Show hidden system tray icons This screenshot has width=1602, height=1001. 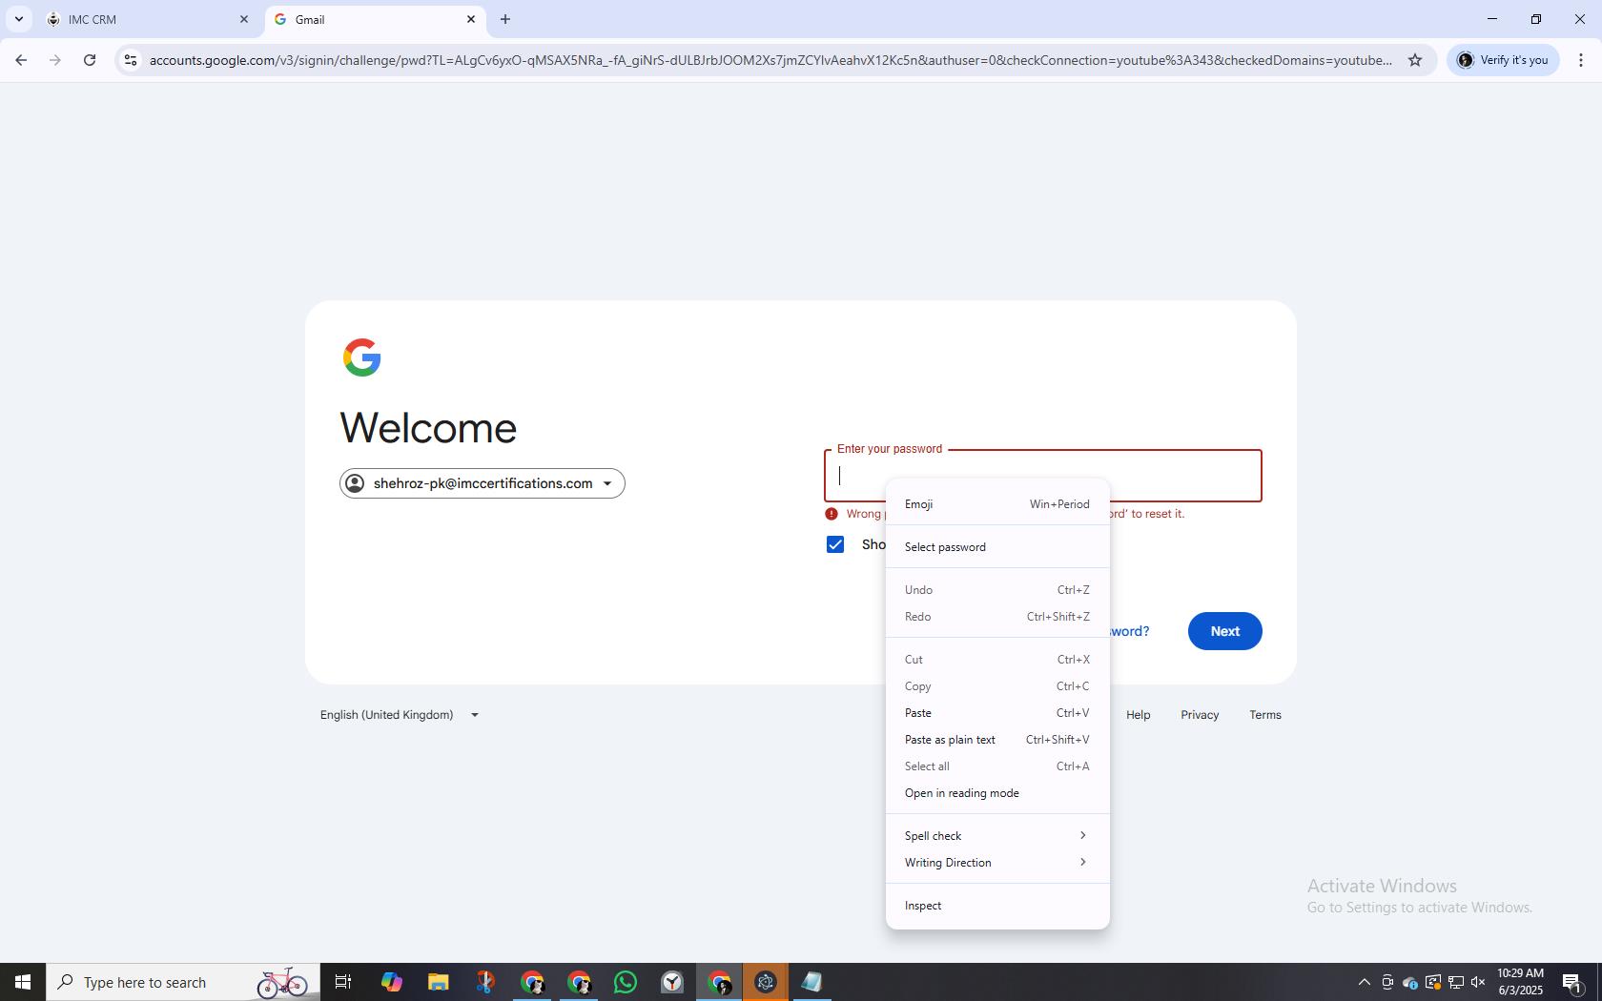click(1364, 982)
